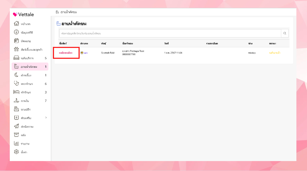
Task: Sort by date column header
Action: click(167, 43)
